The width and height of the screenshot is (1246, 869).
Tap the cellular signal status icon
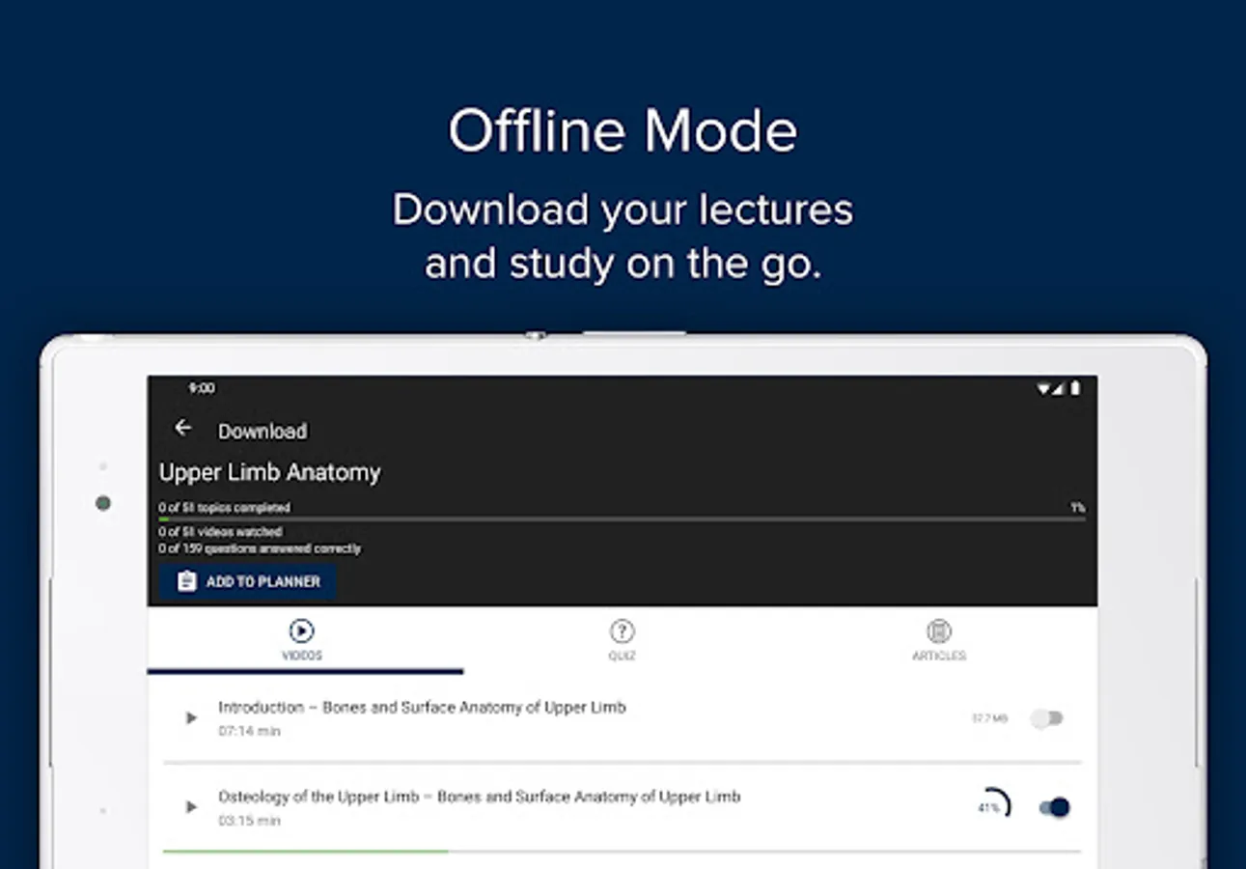[x=1058, y=388]
